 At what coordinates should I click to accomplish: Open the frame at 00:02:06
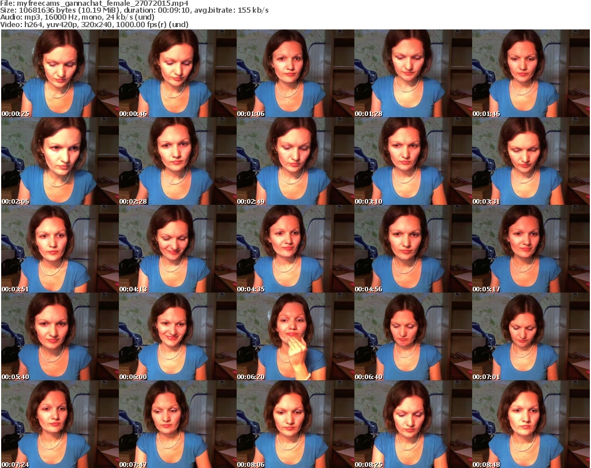tap(60, 161)
